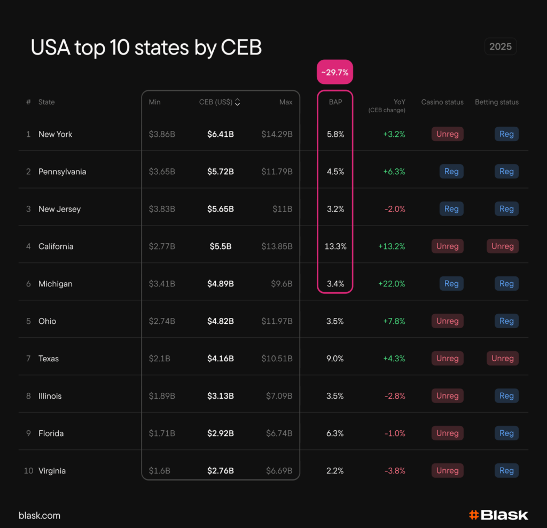Select the YoY (CEB change) column header
Viewport: 547px width, 528px height.
tap(387, 105)
